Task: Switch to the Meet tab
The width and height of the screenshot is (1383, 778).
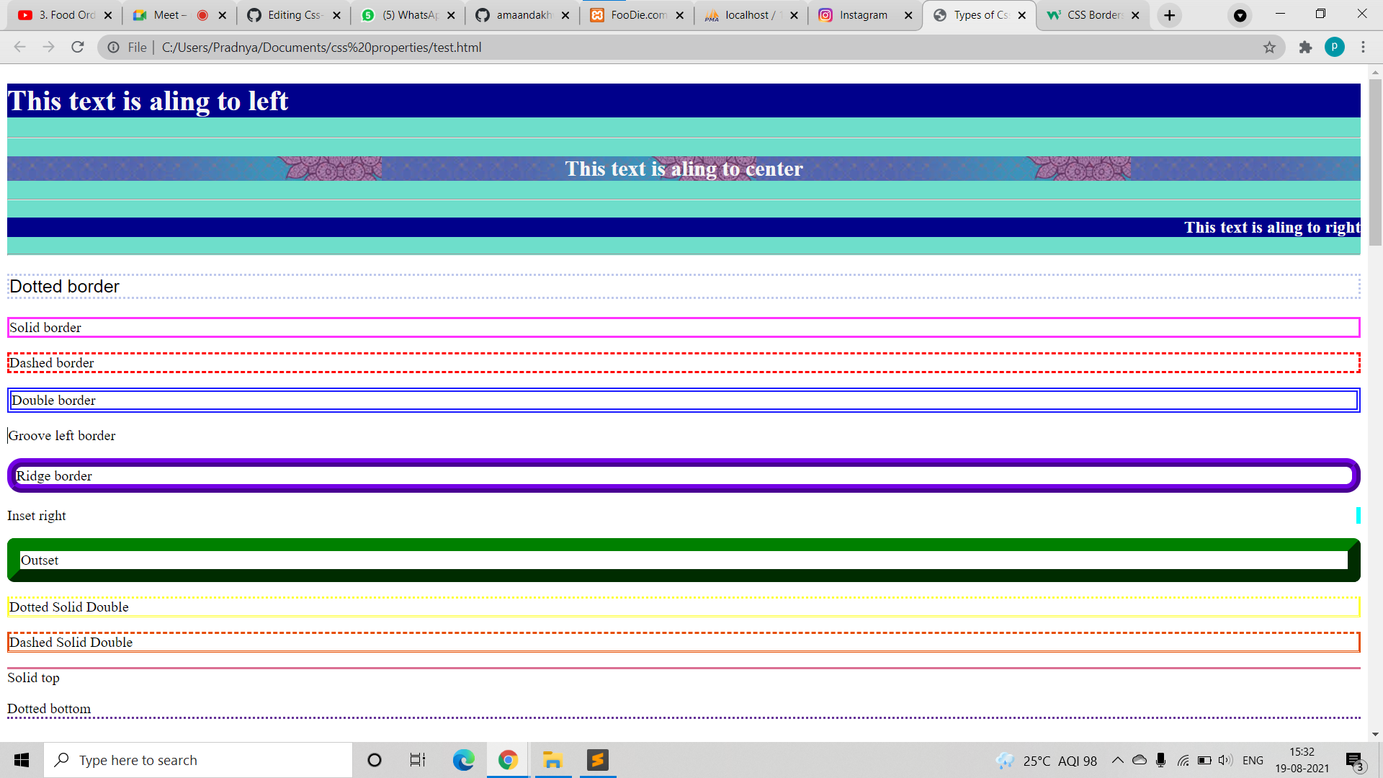Action: pyautogui.click(x=179, y=15)
